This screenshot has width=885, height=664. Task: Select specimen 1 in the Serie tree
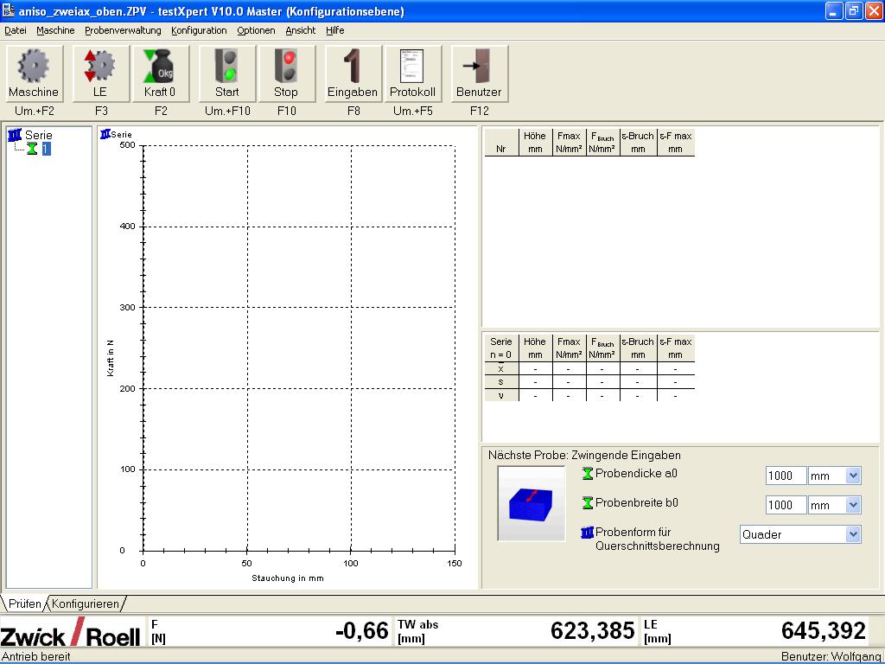click(46, 149)
